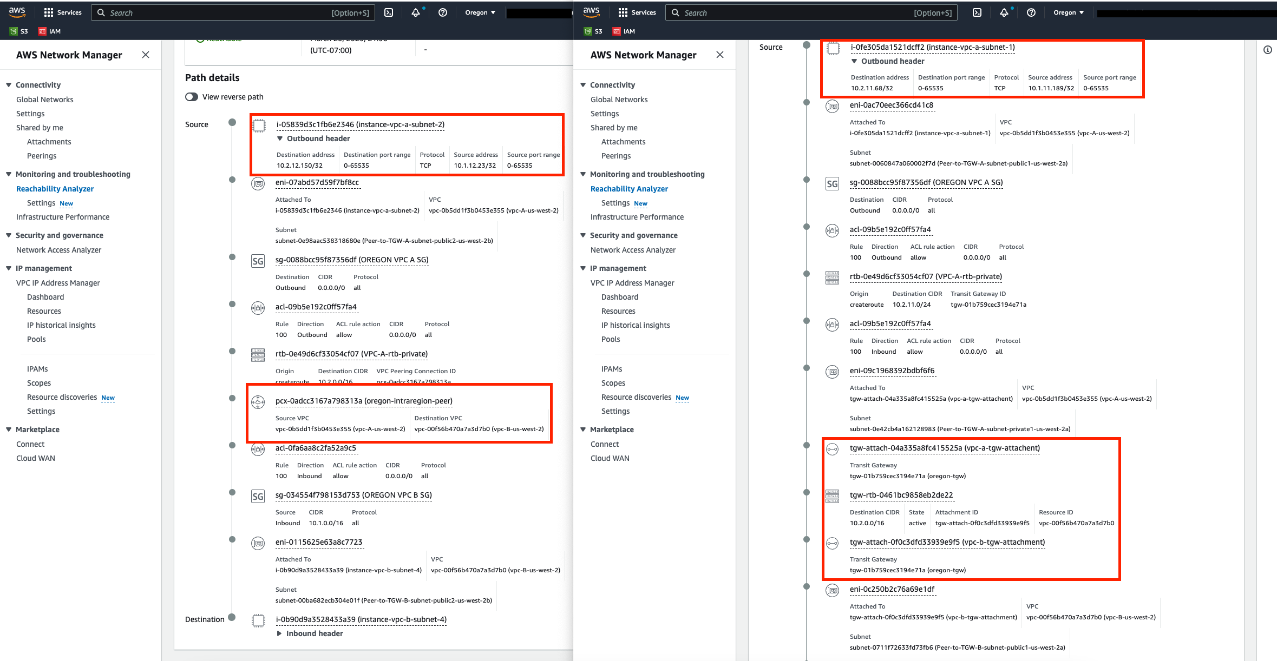
Task: Click inside the Search input field
Action: (x=233, y=12)
